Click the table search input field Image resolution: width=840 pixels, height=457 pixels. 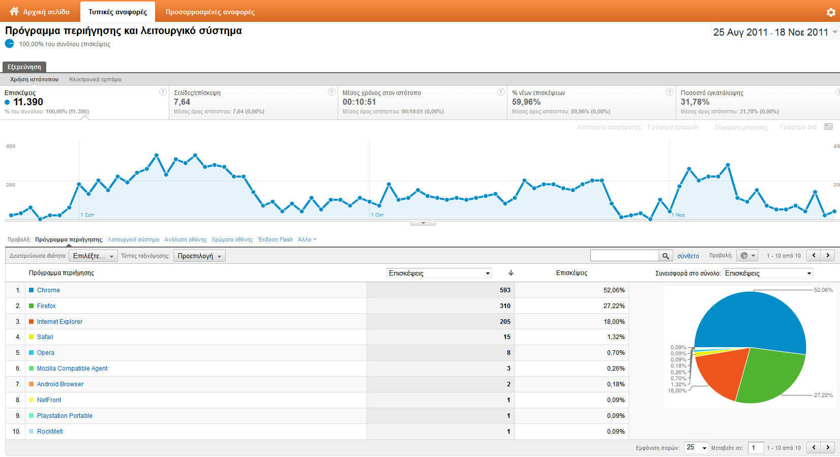click(624, 256)
